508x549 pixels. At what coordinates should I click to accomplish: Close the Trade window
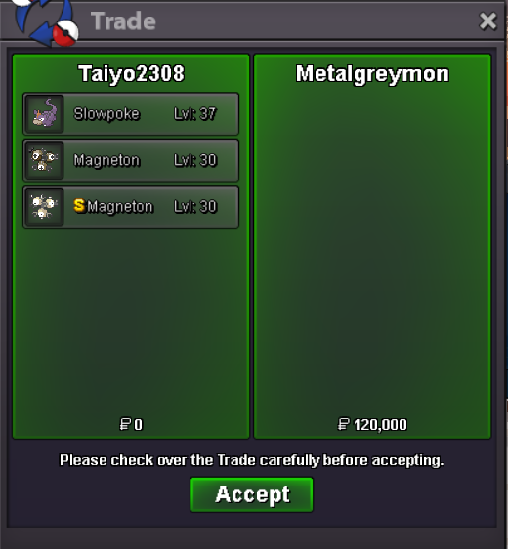point(487,21)
